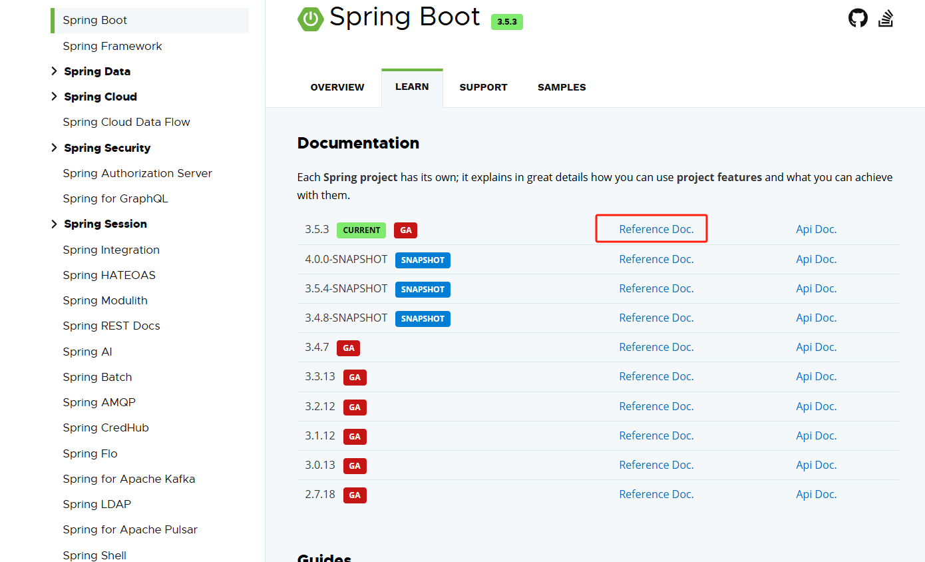The image size is (925, 562).
Task: Open the Stack Overflow icon
Action: coord(886,18)
